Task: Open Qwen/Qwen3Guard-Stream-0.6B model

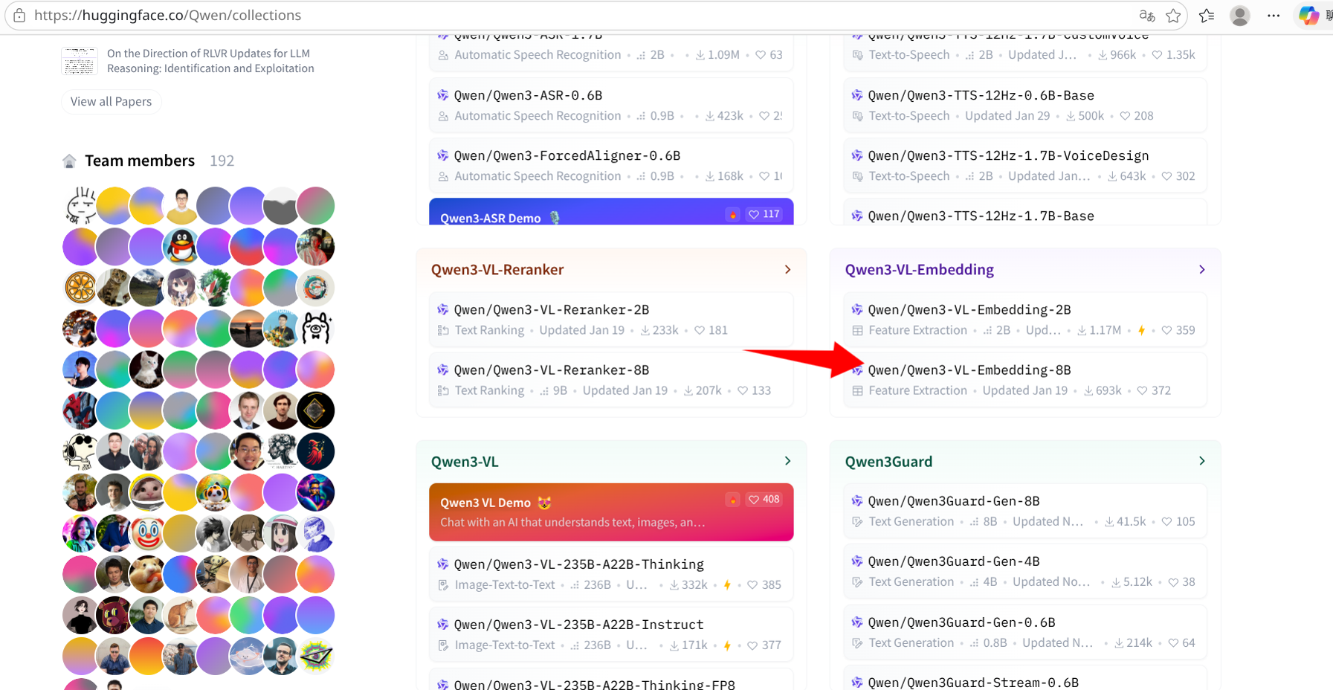Action: 973,683
